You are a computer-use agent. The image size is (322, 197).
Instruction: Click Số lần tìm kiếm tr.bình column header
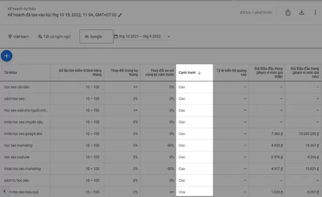[80, 72]
